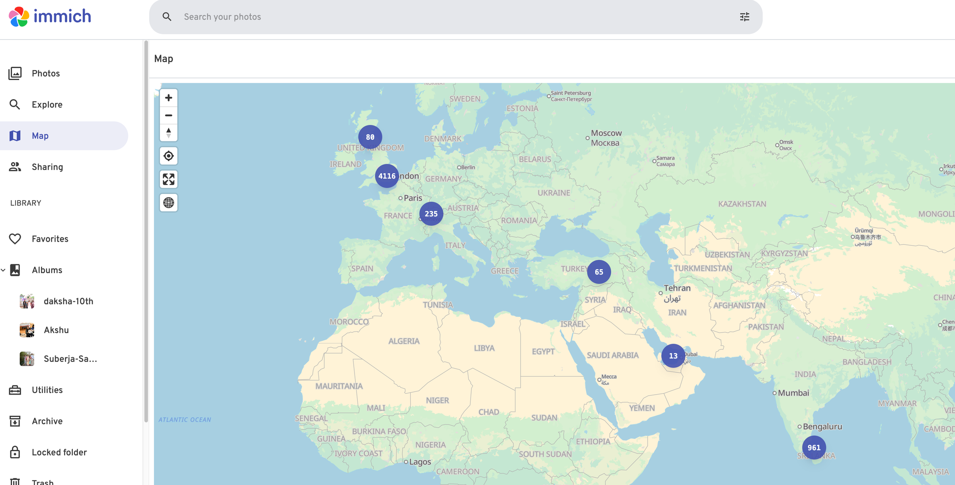The width and height of the screenshot is (955, 485).
Task: Open the Photos section in the sidebar
Action: (x=46, y=73)
